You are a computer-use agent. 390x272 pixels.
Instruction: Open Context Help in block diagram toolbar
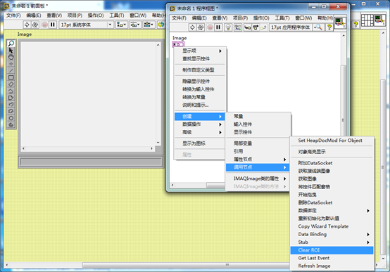tap(329, 27)
